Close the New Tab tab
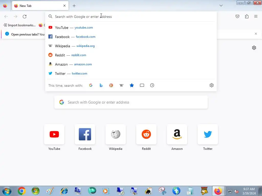Image resolution: width=262 pixels, height=196 pixels. 64,6
